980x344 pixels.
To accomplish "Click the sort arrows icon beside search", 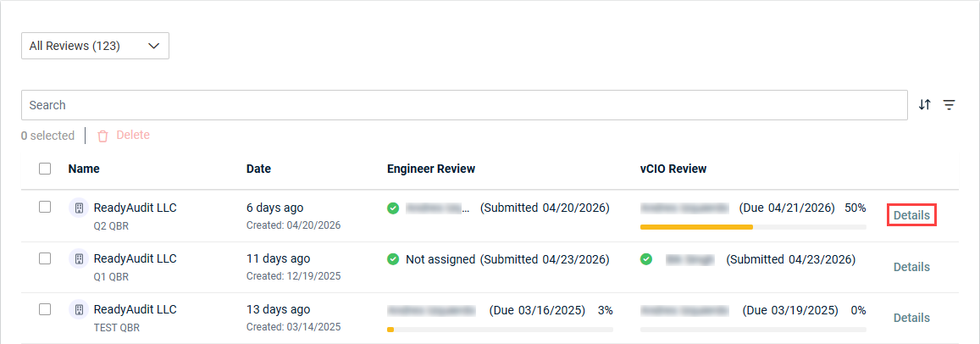I will (x=925, y=105).
